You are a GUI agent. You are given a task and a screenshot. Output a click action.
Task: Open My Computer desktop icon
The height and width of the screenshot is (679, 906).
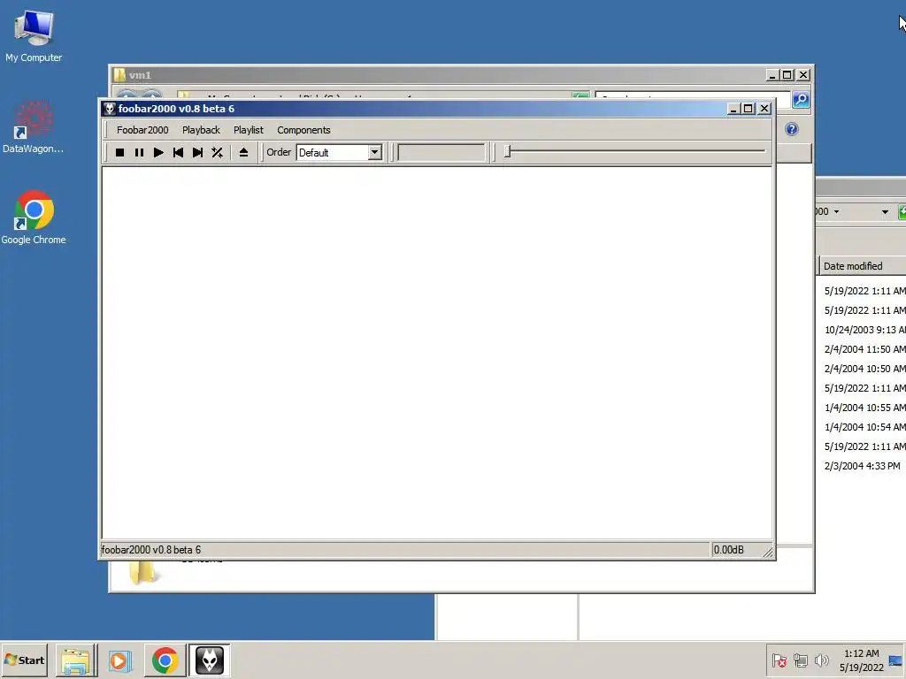(34, 36)
